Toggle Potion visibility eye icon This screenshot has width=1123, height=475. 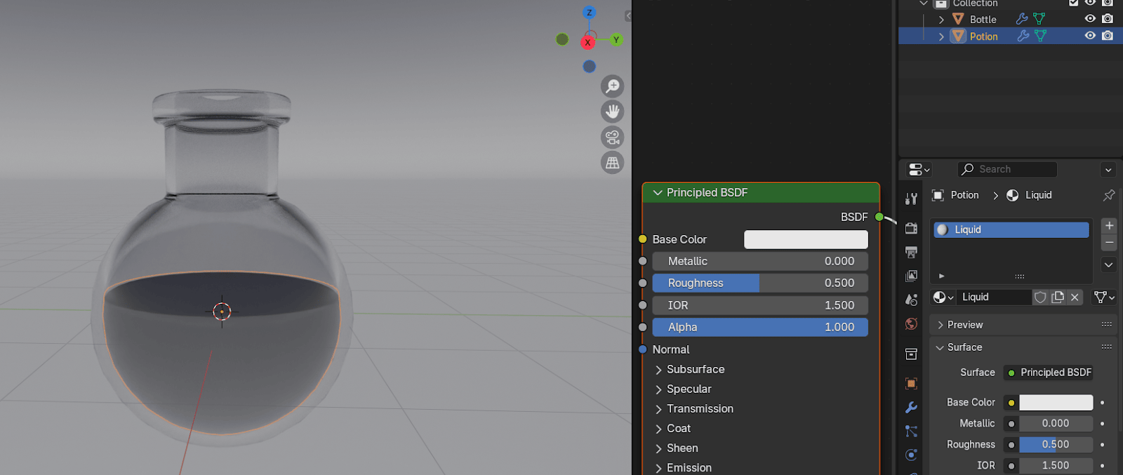coord(1090,36)
